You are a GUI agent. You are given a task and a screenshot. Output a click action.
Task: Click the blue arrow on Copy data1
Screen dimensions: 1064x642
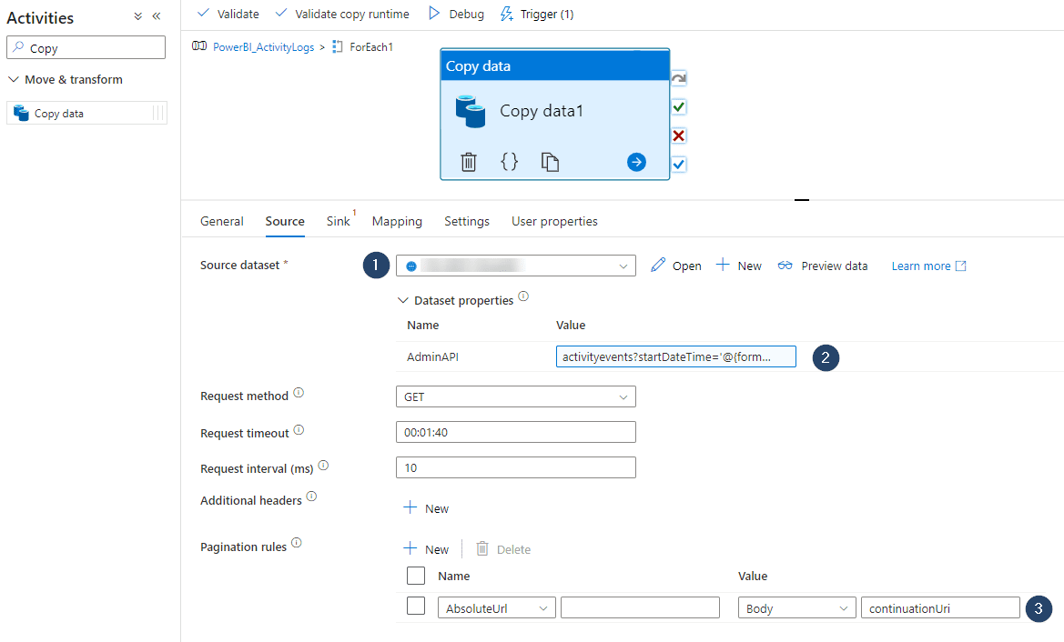click(636, 162)
